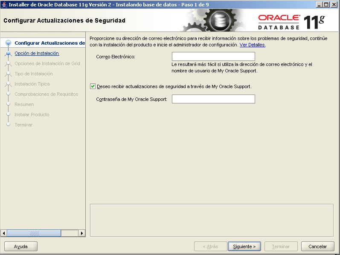
Task: Click the Instalación Típica step
Action: click(32, 84)
